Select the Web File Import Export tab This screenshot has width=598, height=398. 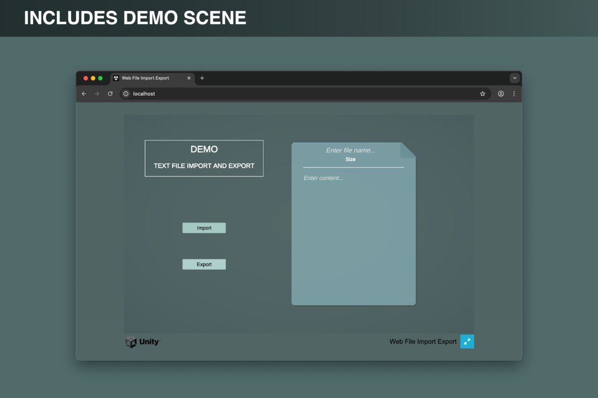(145, 78)
